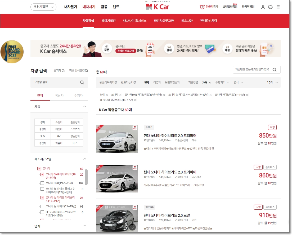The width and height of the screenshot is (292, 235).
Task: Check LF 쏘나타 플러그인 하이브리드 checkbox
Action: click(x=42, y=212)
